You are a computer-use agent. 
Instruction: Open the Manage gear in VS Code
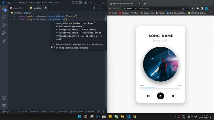(4, 106)
